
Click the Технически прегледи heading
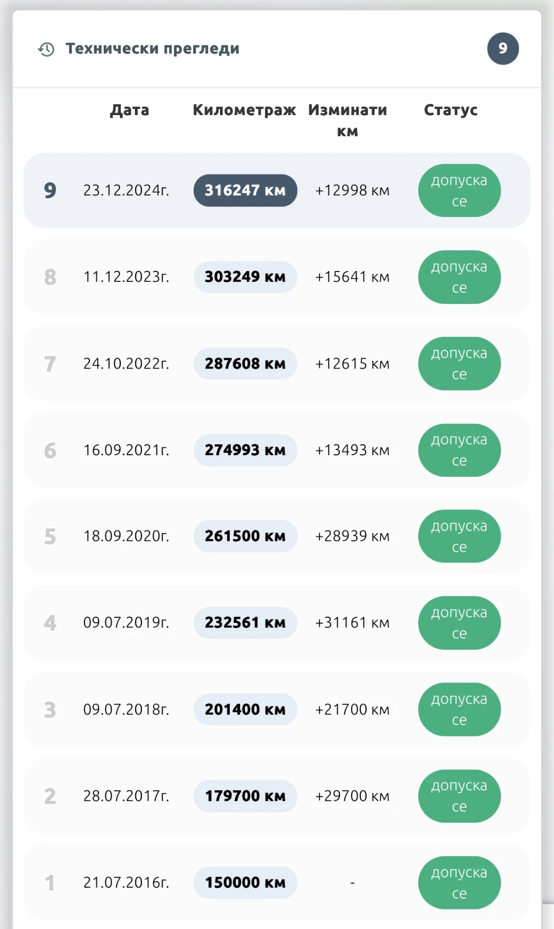(x=152, y=49)
